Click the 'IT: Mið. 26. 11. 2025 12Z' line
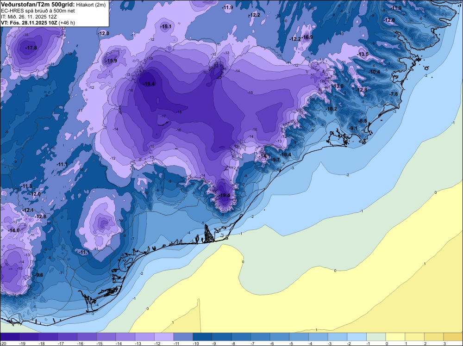The height and width of the screenshot is (346, 463). click(29, 17)
